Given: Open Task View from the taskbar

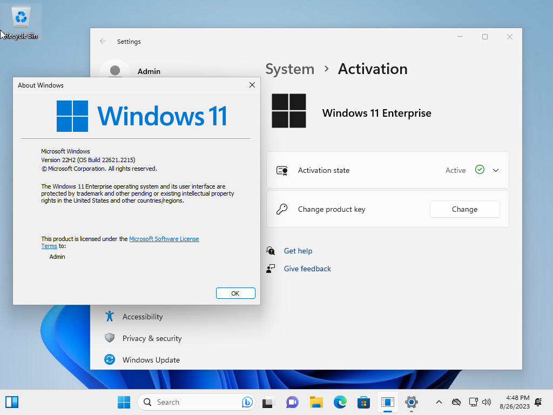Looking at the screenshot, I should (x=268, y=402).
